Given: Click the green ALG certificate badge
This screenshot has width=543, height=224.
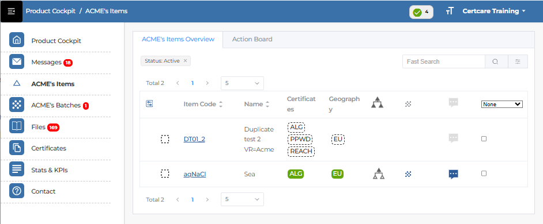Looking at the screenshot, I should (x=295, y=173).
